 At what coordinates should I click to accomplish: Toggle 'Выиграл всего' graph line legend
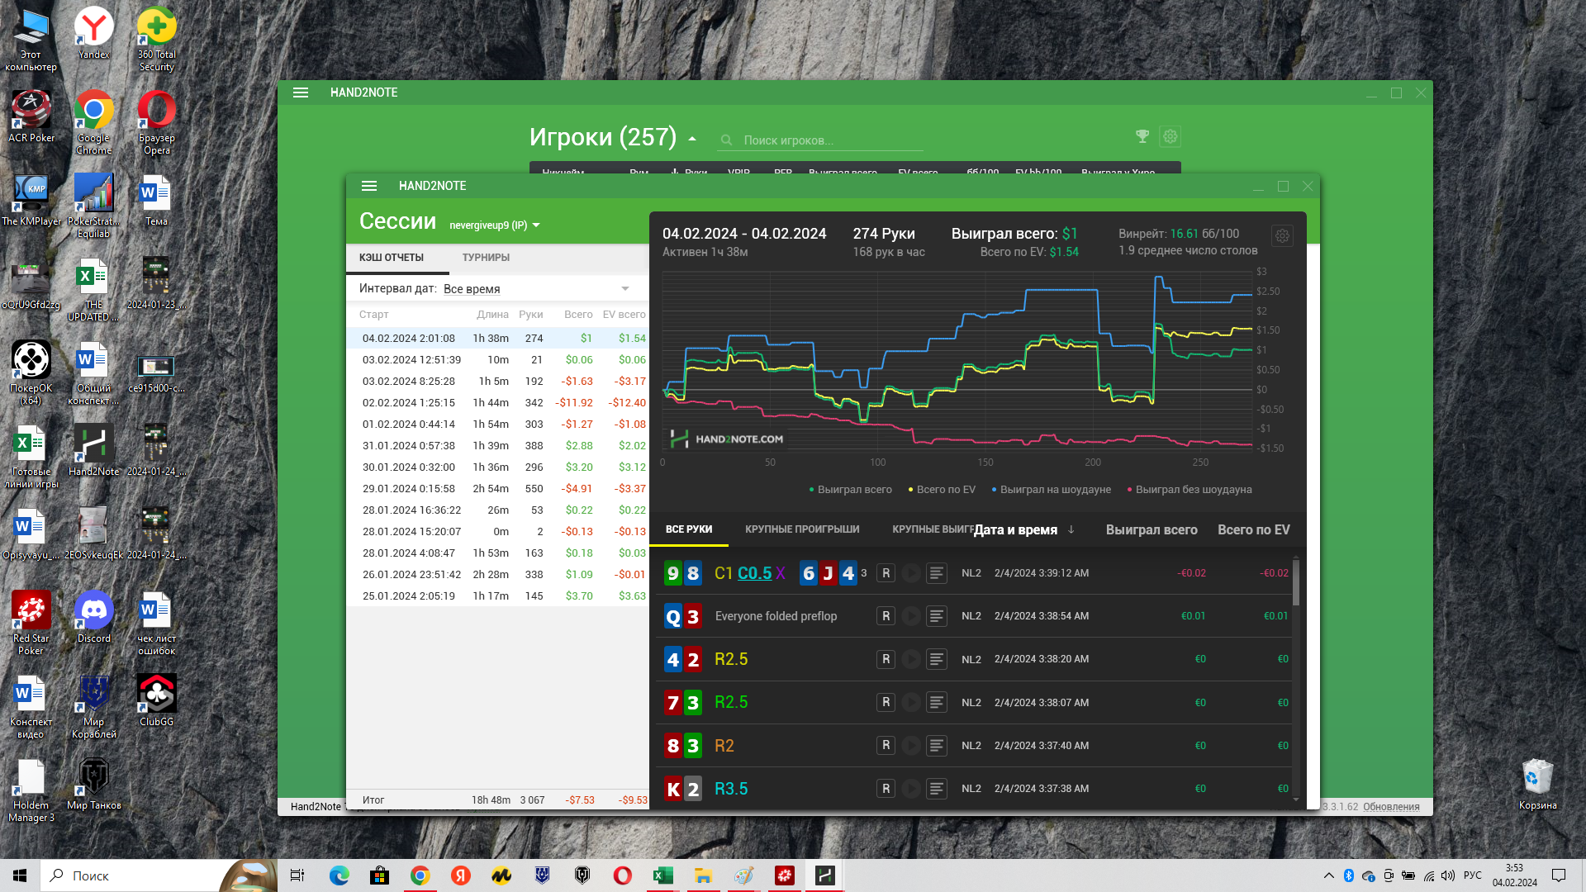pyautogui.click(x=851, y=490)
